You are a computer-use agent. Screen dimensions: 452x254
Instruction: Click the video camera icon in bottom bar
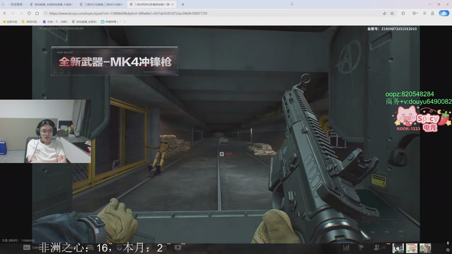point(178,247)
